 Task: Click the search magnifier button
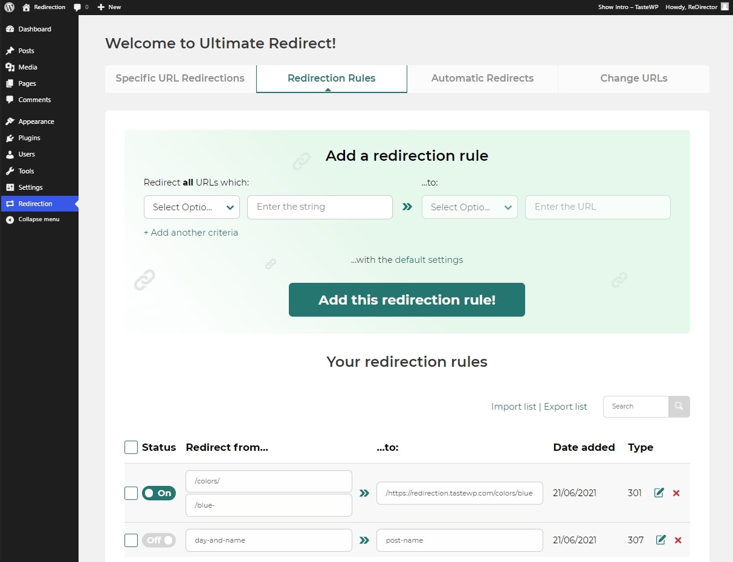coord(679,406)
